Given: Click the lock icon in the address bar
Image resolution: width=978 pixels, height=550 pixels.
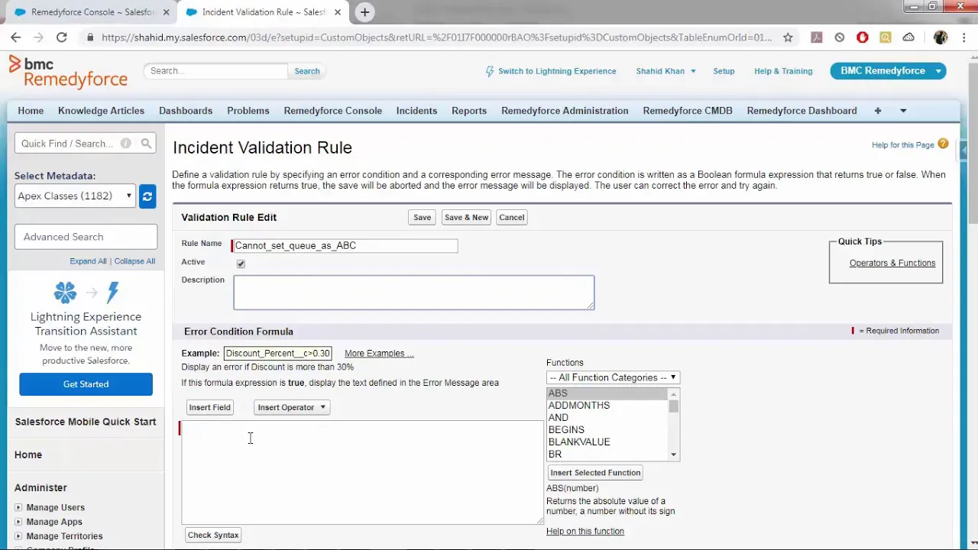Looking at the screenshot, I should 91,37.
